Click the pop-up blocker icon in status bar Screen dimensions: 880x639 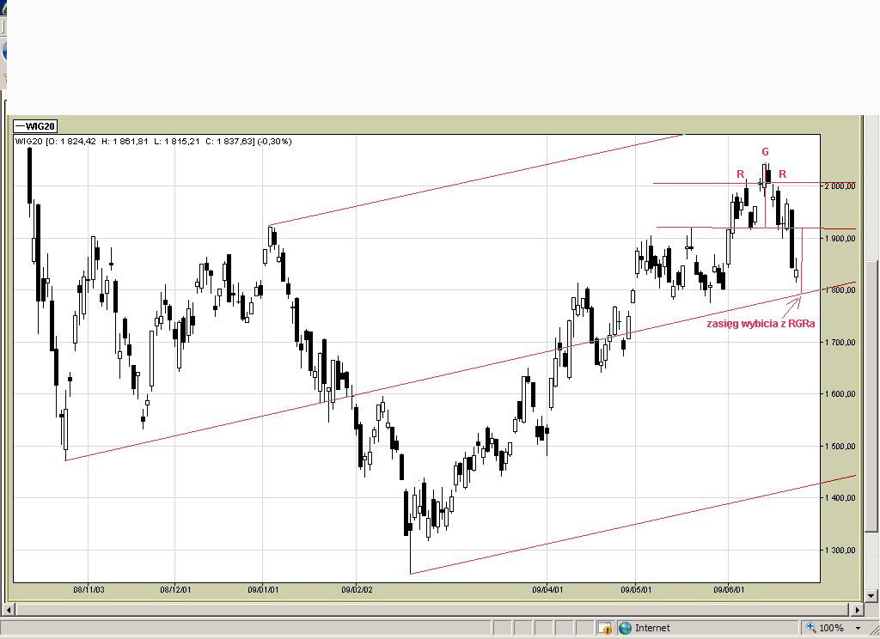tap(604, 628)
